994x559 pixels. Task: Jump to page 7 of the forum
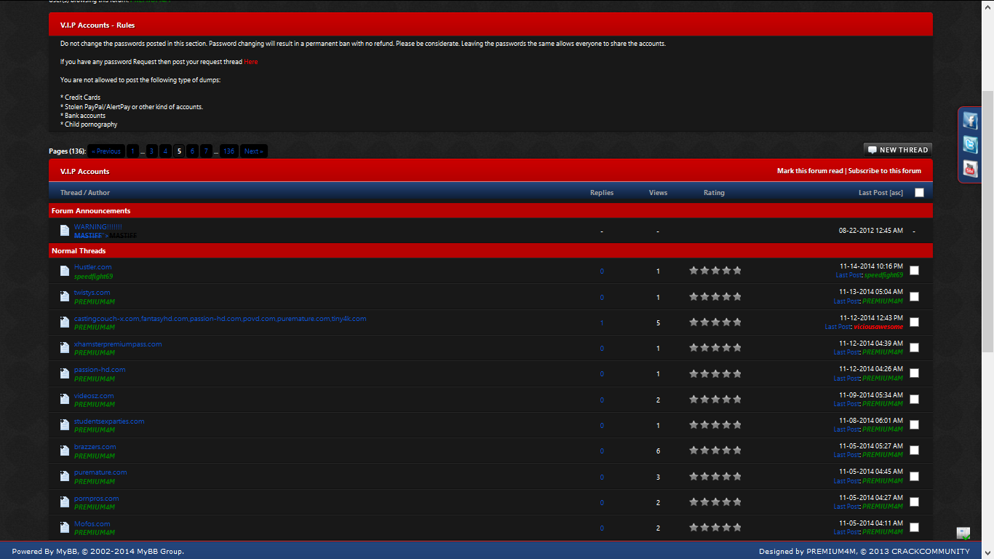(x=206, y=151)
